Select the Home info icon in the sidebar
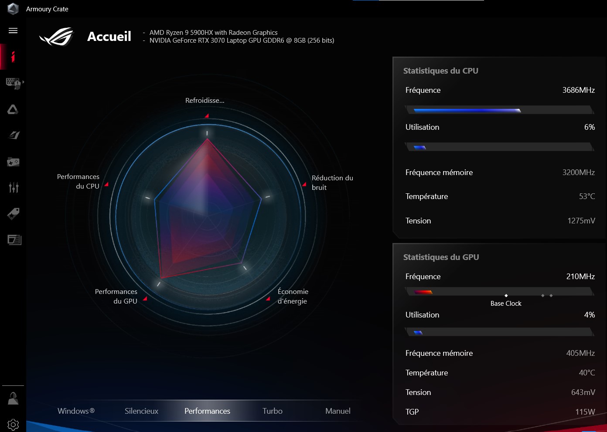The width and height of the screenshot is (607, 432). pos(13,57)
